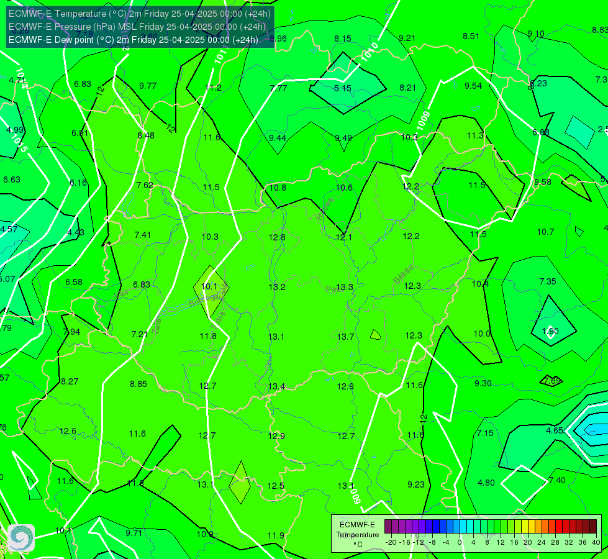Click the 9.54 temperature value

point(473,86)
